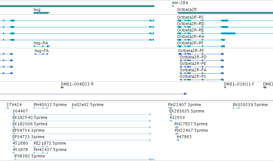Click the wide exon of Octbeta2R-RE
This screenshot has height=161, width=273.
coord(228,33)
